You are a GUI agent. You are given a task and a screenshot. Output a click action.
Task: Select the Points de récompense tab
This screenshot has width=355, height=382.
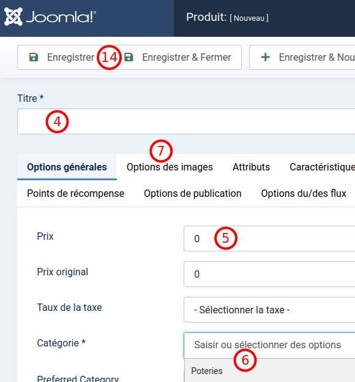(x=76, y=193)
